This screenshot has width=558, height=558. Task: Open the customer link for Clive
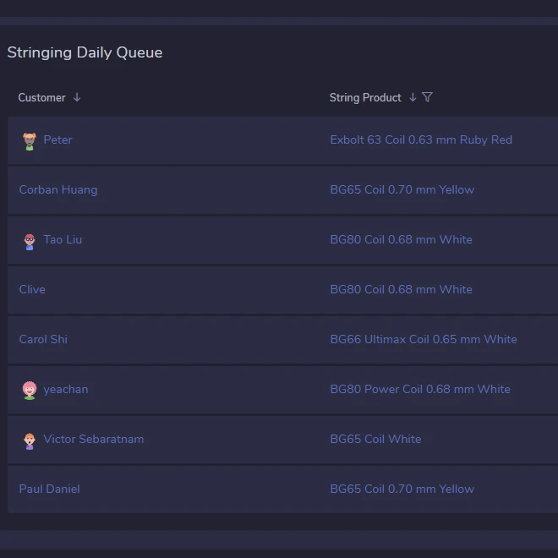tap(32, 289)
